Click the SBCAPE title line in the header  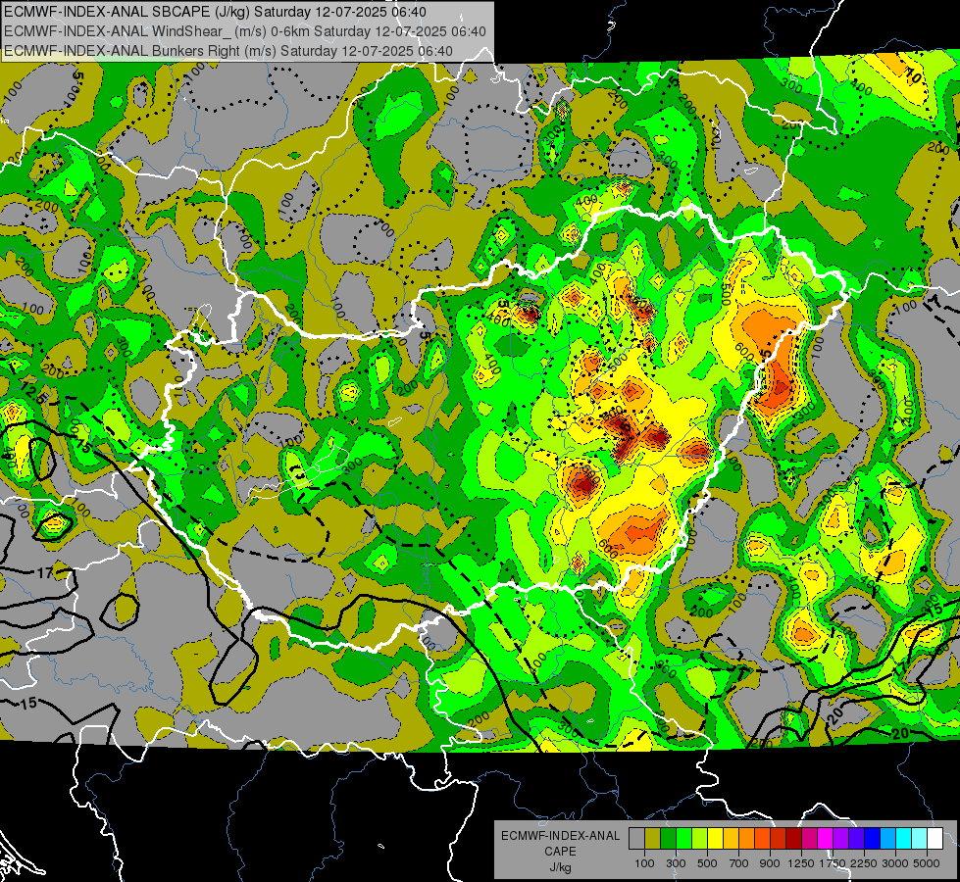point(215,12)
